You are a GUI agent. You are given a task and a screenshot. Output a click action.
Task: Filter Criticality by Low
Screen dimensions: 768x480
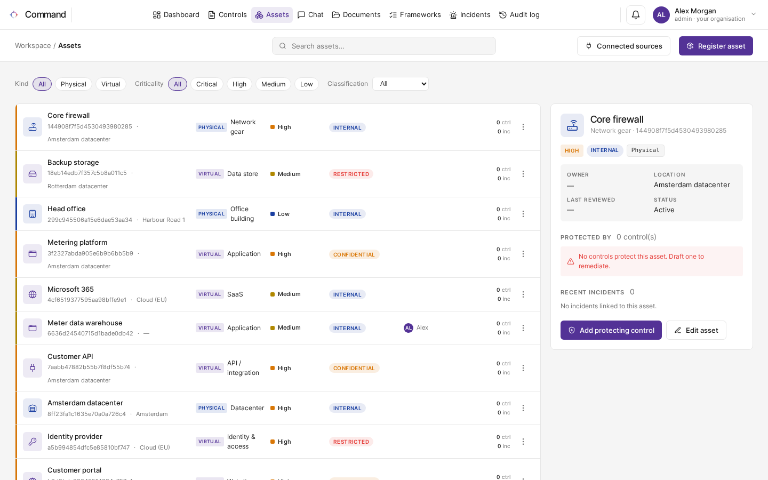point(307,84)
